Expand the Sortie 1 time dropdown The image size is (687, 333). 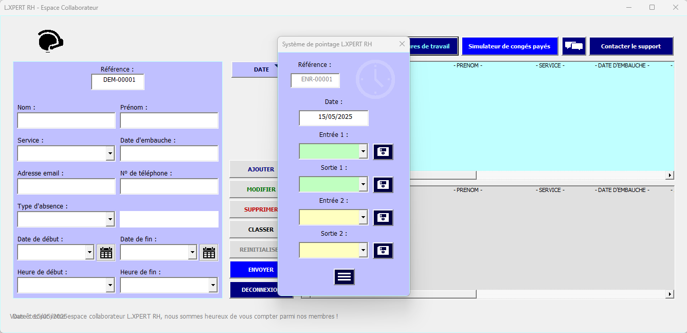pos(364,185)
